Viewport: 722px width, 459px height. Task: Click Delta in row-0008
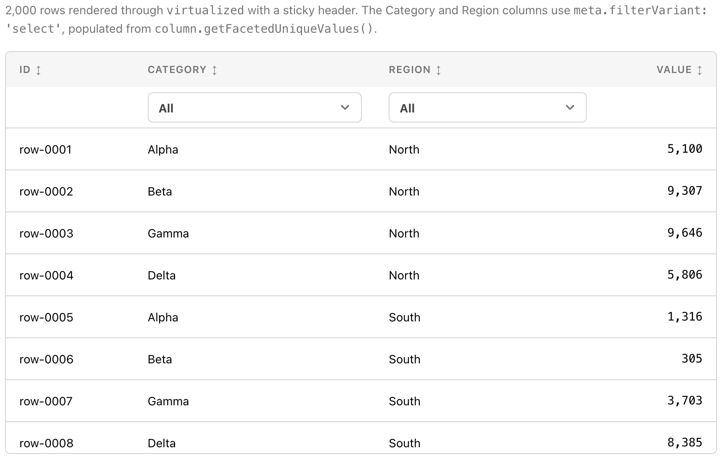click(162, 443)
